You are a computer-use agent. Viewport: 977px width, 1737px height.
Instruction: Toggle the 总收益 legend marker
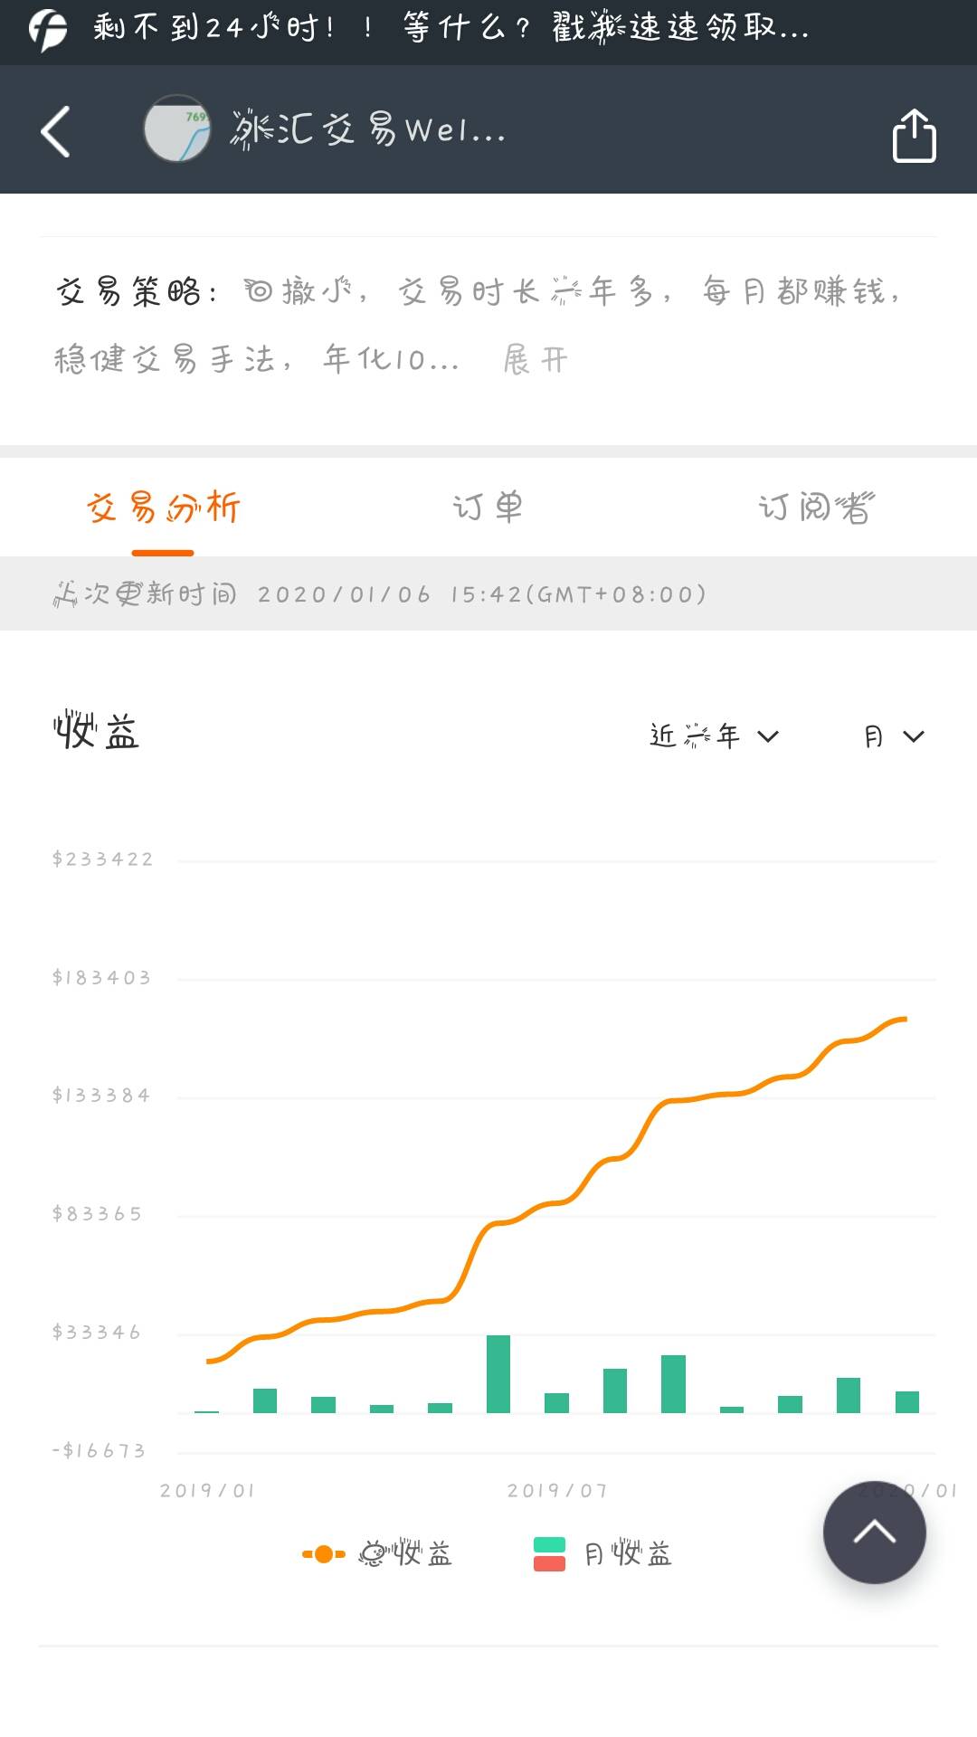(x=324, y=1554)
